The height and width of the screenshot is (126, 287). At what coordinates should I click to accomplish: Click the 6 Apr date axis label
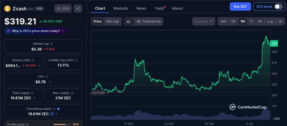[250, 124]
